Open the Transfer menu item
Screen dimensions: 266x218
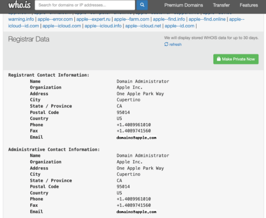point(221,5)
